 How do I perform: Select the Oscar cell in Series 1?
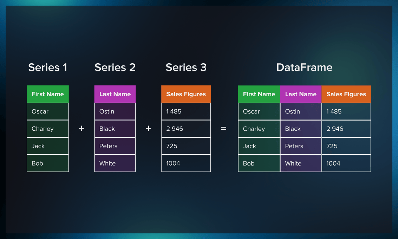(x=48, y=111)
